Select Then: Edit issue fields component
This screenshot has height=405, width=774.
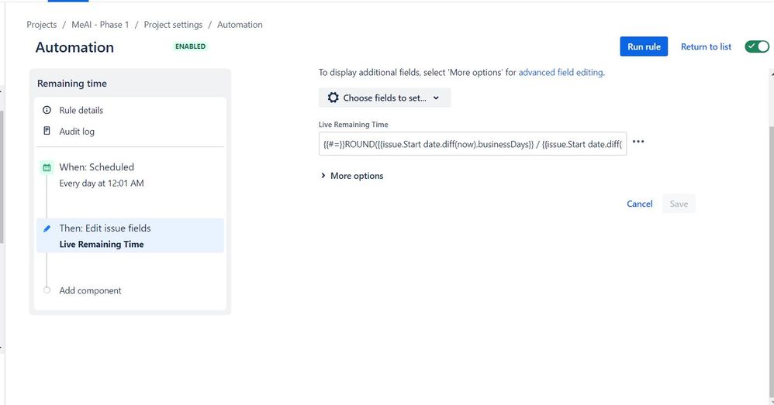pos(130,235)
